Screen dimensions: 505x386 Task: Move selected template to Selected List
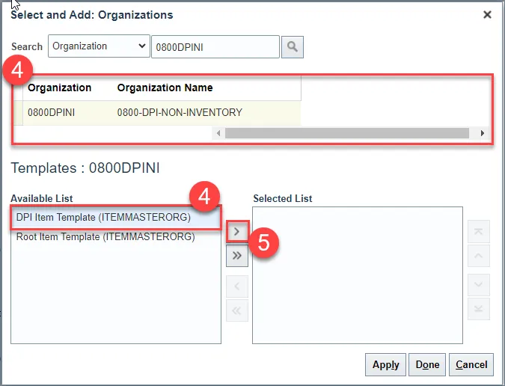pyautogui.click(x=236, y=232)
